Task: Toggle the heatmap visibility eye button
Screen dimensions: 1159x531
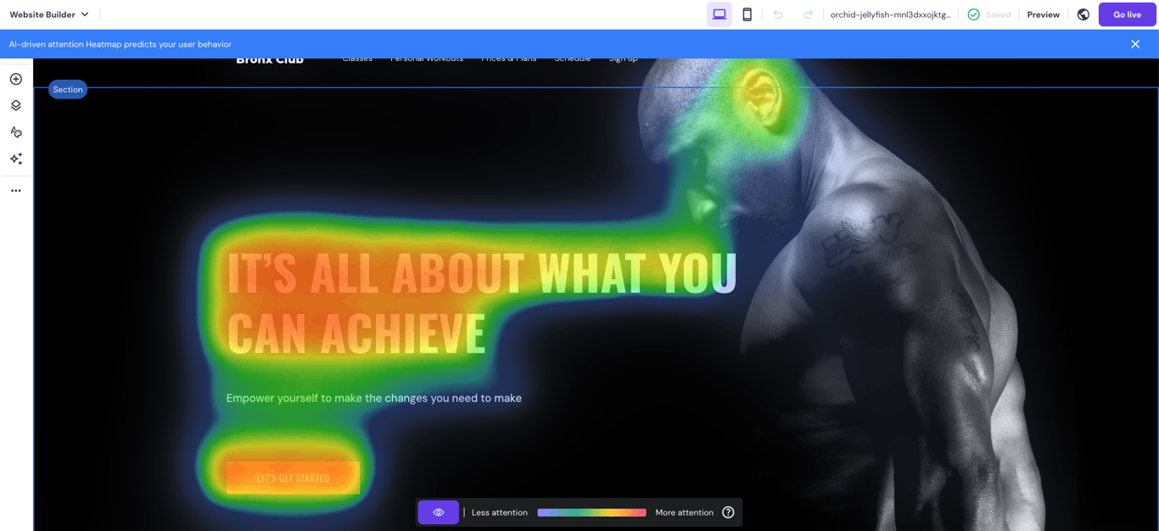Action: 438,511
